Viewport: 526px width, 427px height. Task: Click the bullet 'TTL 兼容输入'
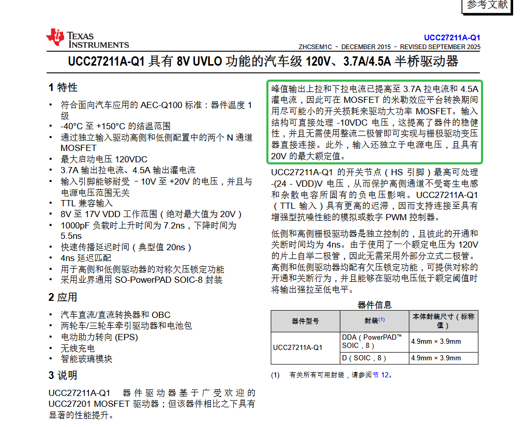(x=86, y=204)
